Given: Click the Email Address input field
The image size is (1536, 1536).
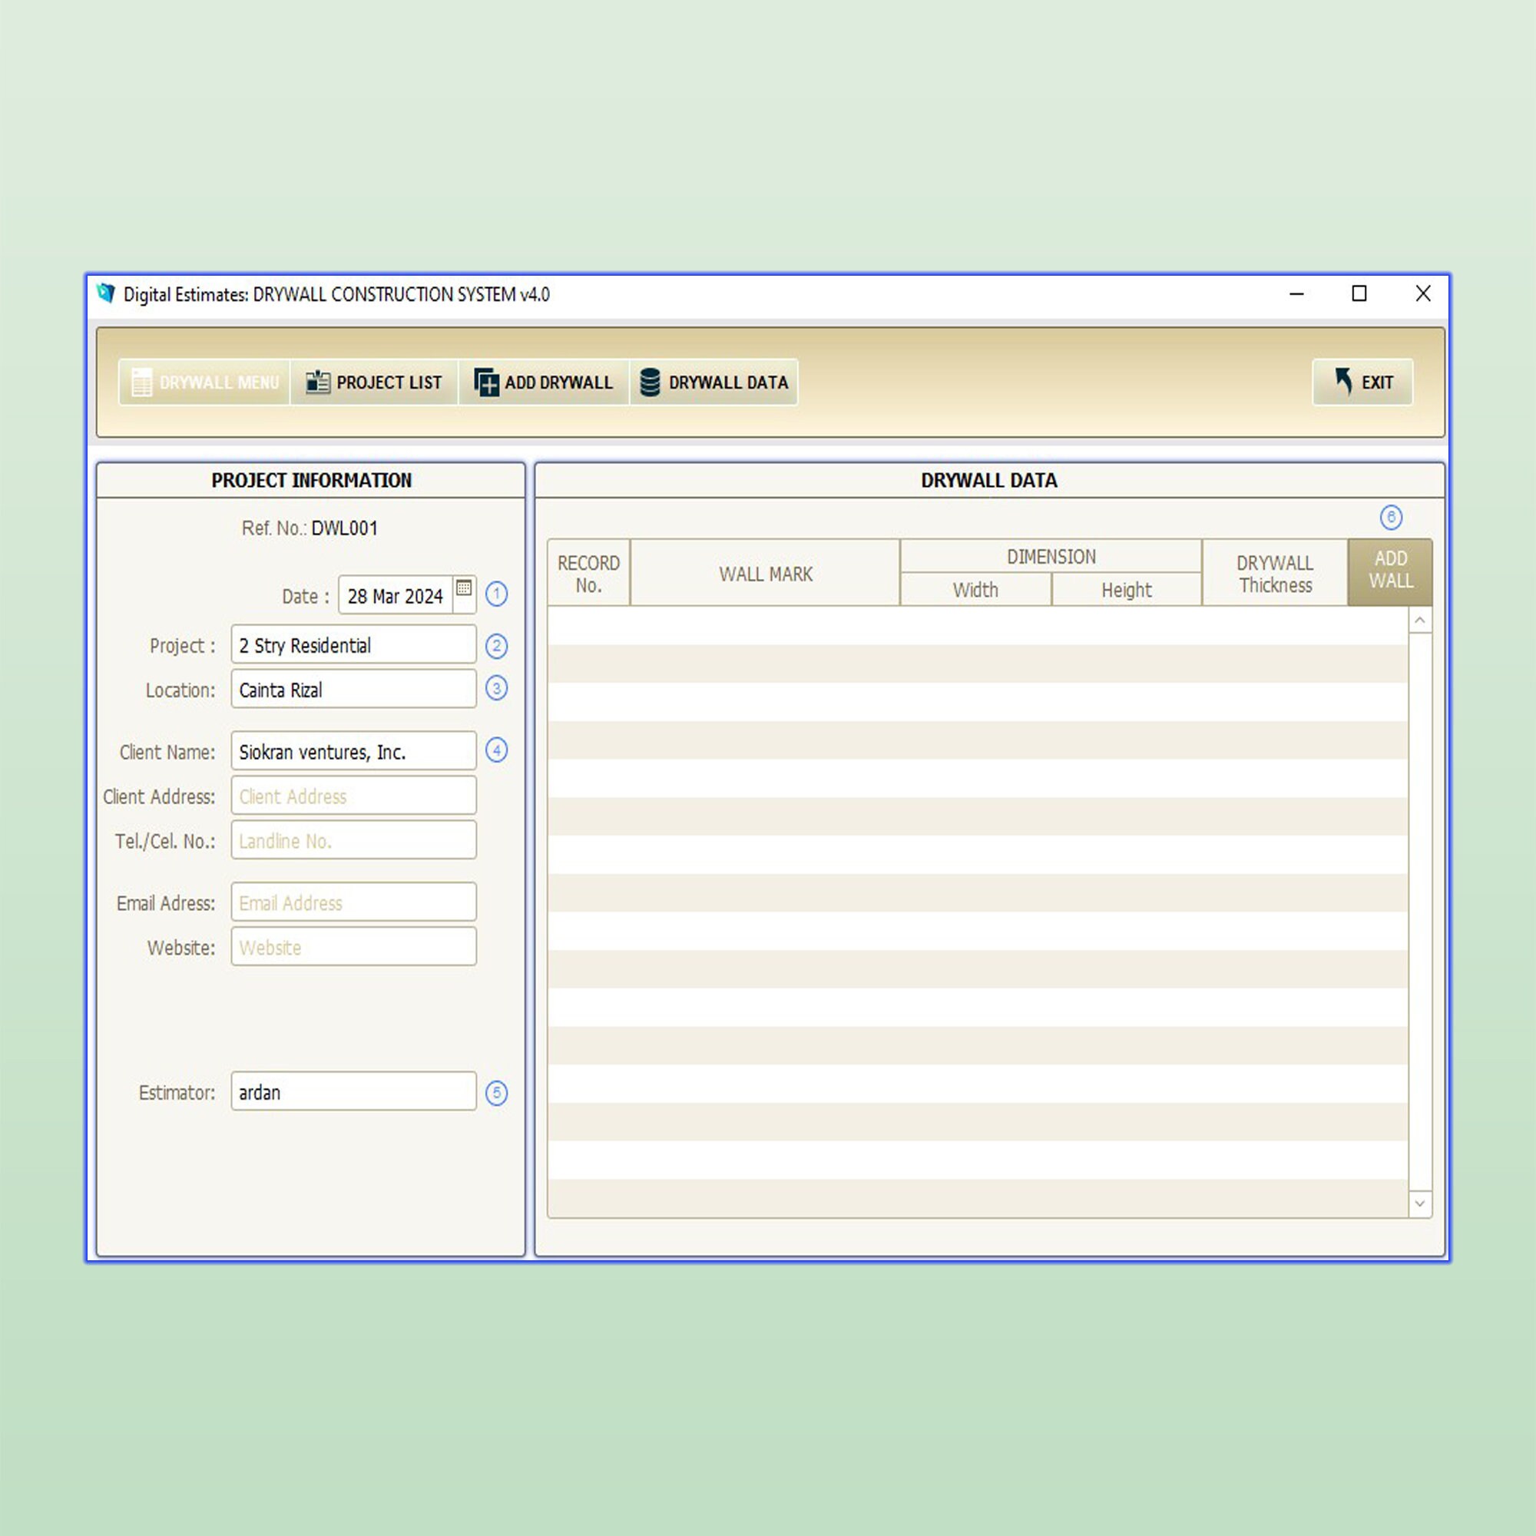Looking at the screenshot, I should pyautogui.click(x=353, y=902).
